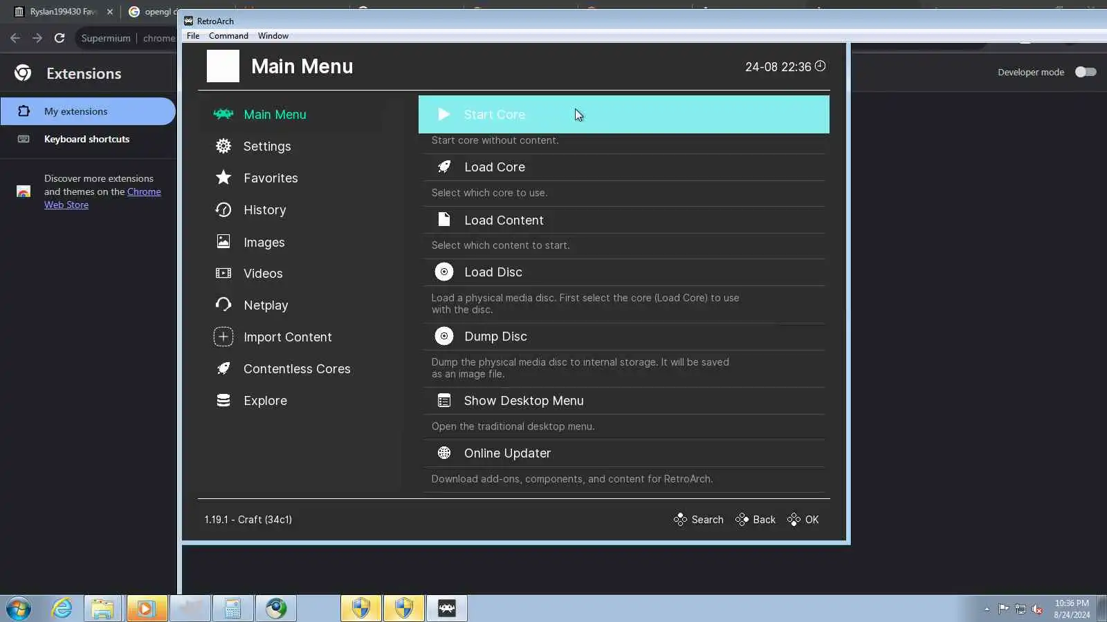The width and height of the screenshot is (1107, 622).
Task: Click the Dump Disc icon
Action: pos(444,336)
